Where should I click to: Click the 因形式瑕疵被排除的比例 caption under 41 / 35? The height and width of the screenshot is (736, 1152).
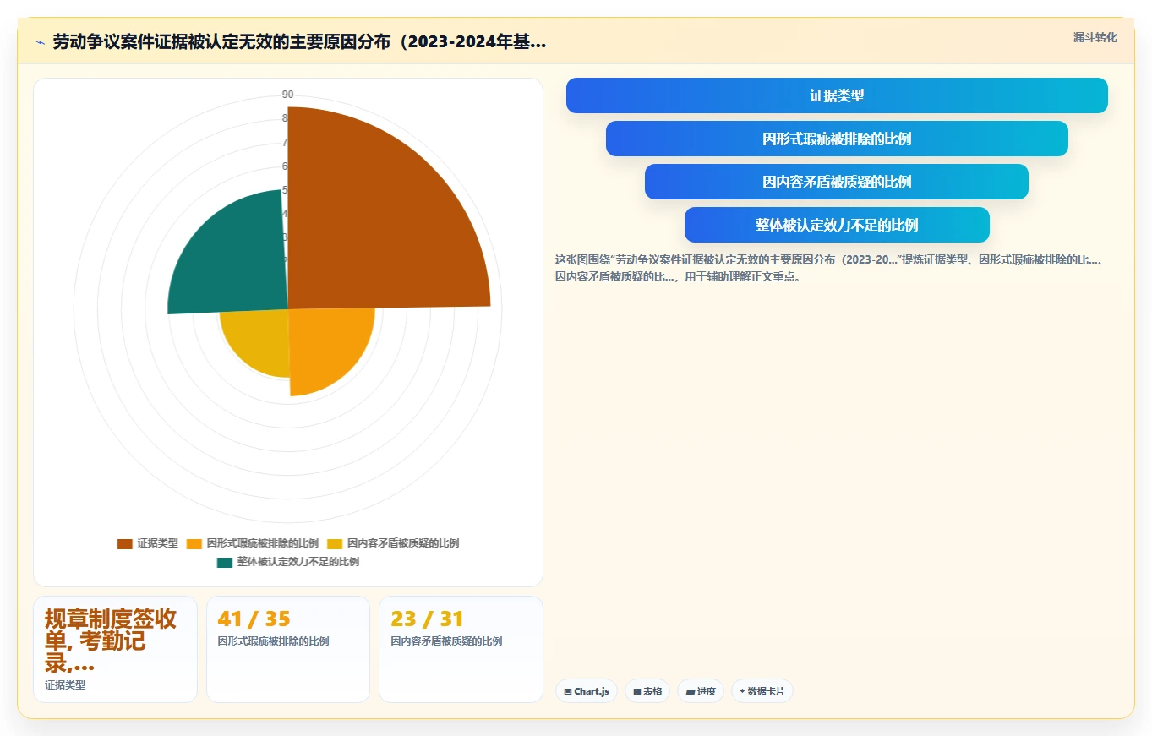point(274,641)
